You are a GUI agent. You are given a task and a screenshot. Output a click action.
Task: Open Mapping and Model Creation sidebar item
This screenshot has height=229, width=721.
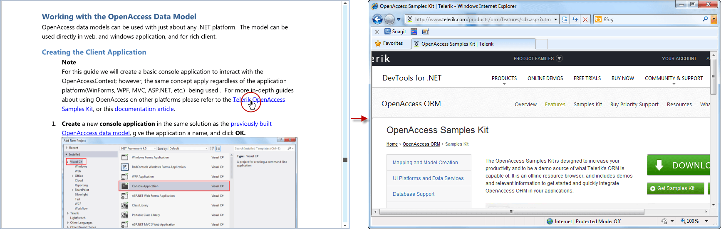pyautogui.click(x=429, y=163)
